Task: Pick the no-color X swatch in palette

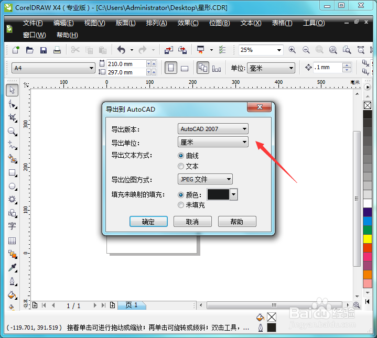Action: click(368, 105)
